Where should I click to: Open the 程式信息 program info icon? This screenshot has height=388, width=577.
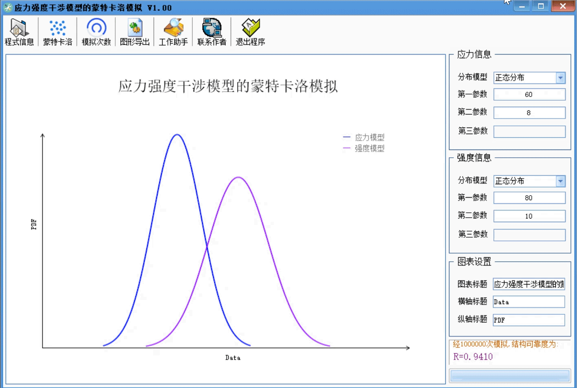point(19,32)
